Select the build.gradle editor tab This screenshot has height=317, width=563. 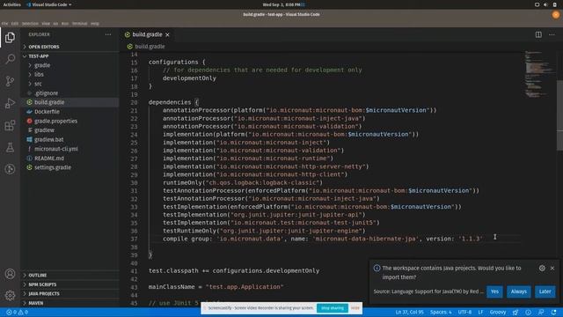tap(147, 34)
